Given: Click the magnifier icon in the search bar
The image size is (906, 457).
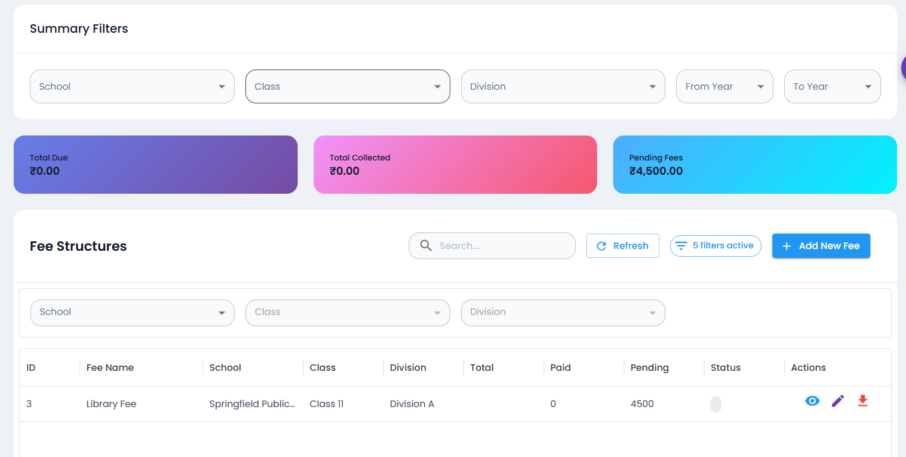Looking at the screenshot, I should click(426, 245).
